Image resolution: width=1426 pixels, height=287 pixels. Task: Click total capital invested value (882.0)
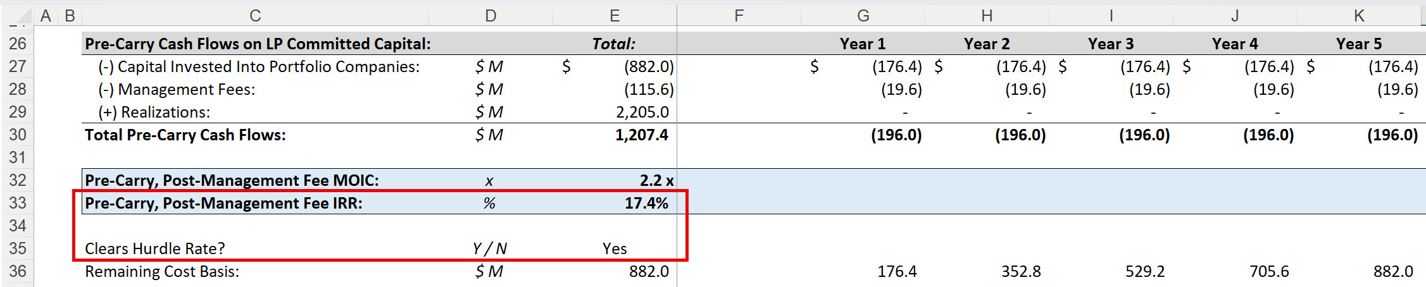click(x=649, y=66)
